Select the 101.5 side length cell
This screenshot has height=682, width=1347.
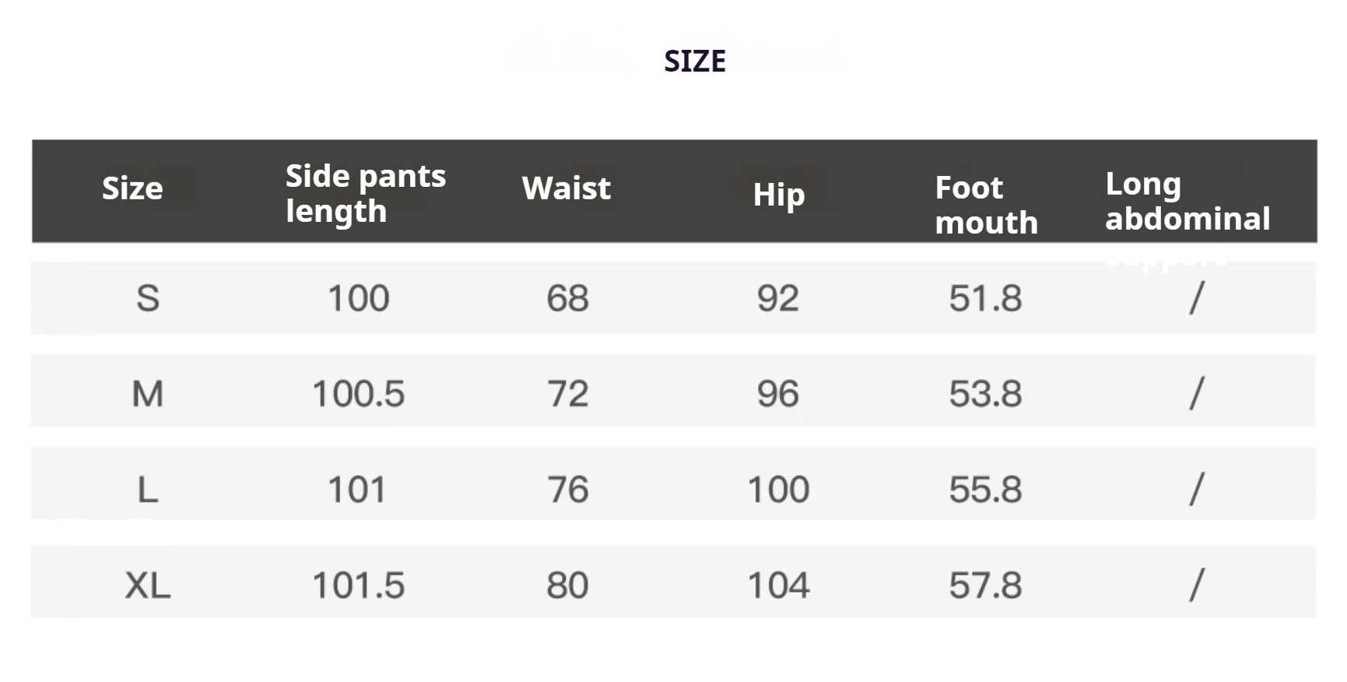click(359, 585)
